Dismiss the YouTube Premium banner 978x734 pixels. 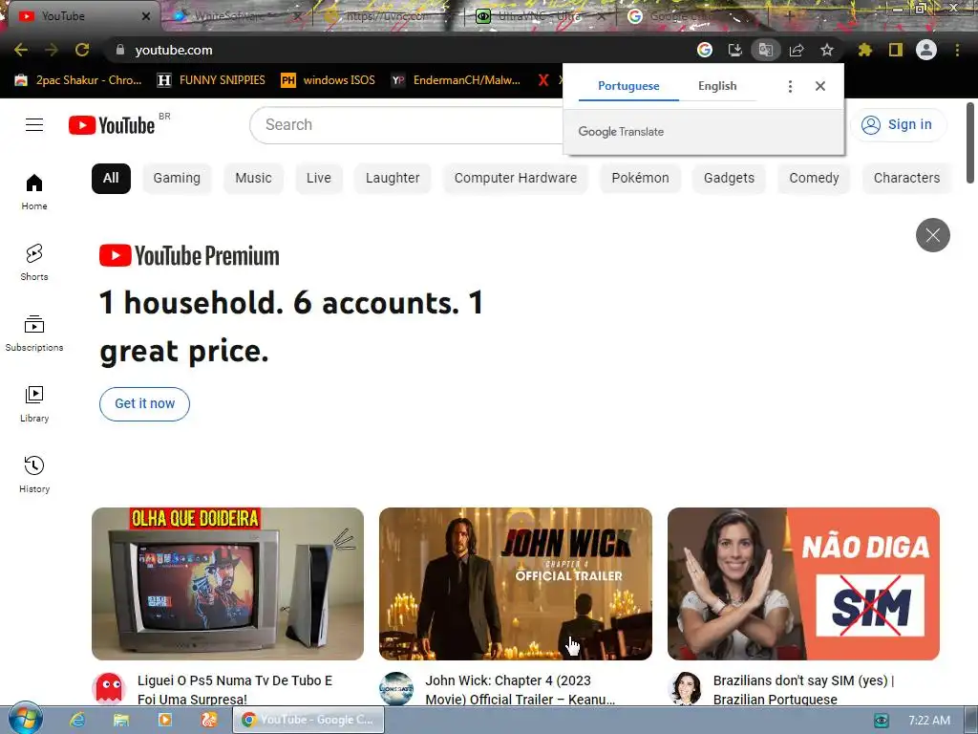933,235
